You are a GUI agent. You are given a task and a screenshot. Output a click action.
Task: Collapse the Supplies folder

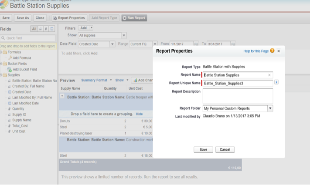(1, 75)
